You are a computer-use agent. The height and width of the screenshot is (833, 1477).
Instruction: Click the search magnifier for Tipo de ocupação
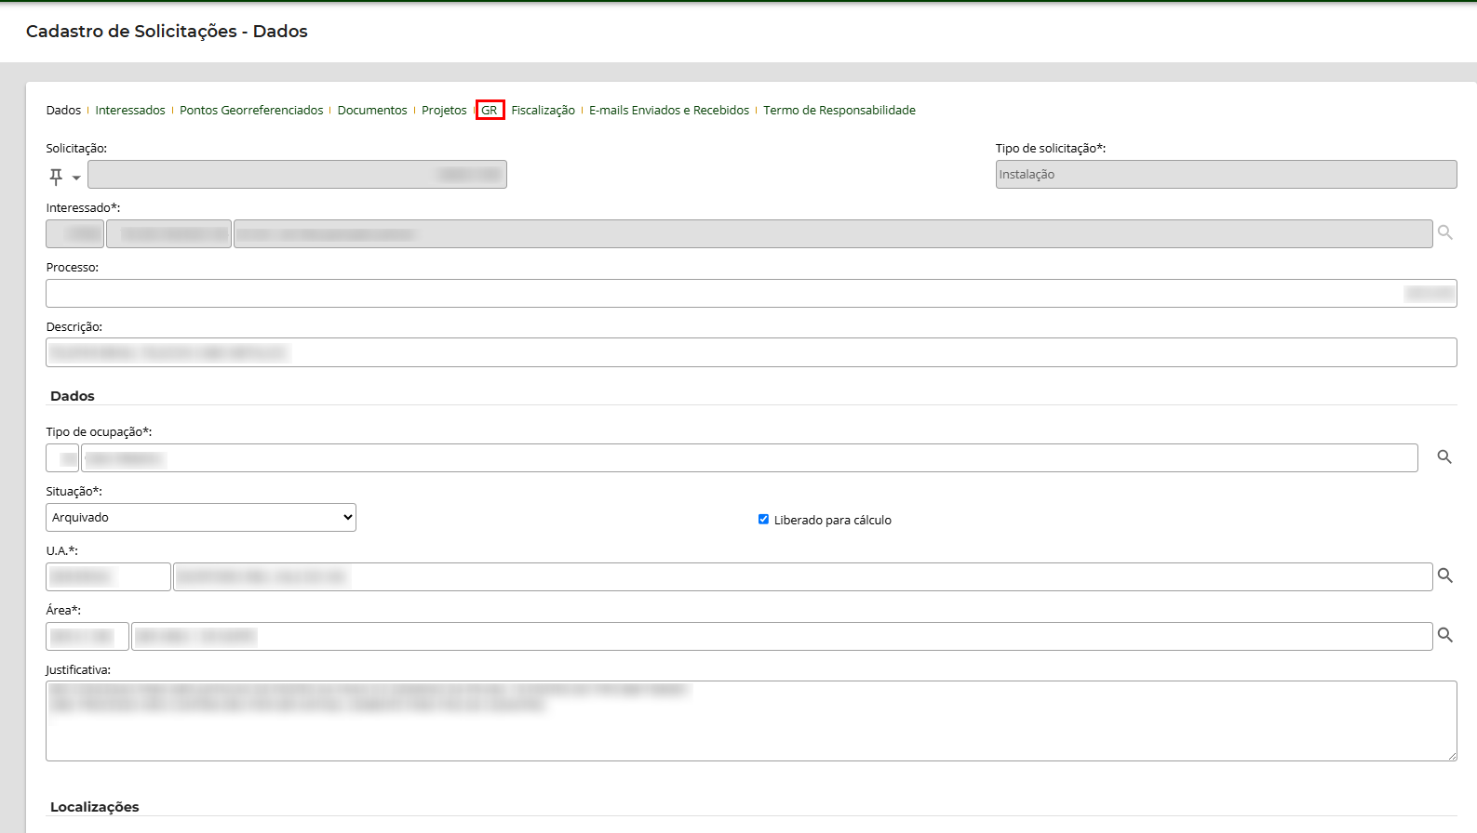(x=1444, y=457)
